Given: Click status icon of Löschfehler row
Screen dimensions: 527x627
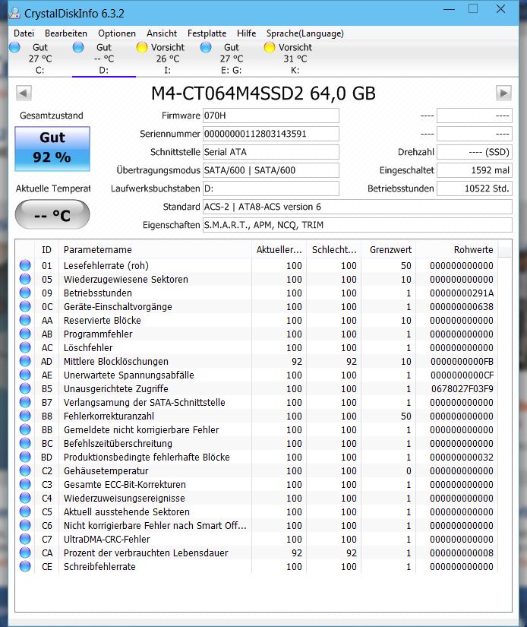Looking at the screenshot, I should click(25, 347).
